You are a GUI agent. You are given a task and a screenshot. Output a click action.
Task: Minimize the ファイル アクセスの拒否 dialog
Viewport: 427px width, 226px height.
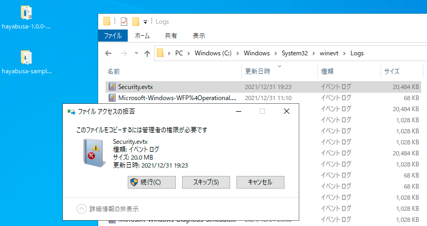pos(239,111)
